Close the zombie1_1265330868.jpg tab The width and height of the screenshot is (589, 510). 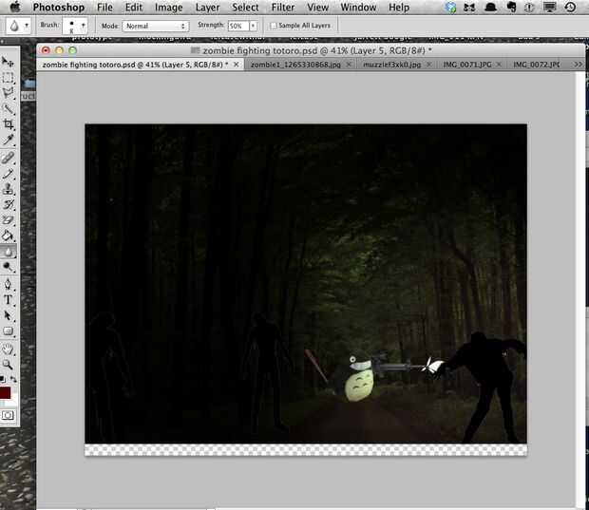pos(349,65)
